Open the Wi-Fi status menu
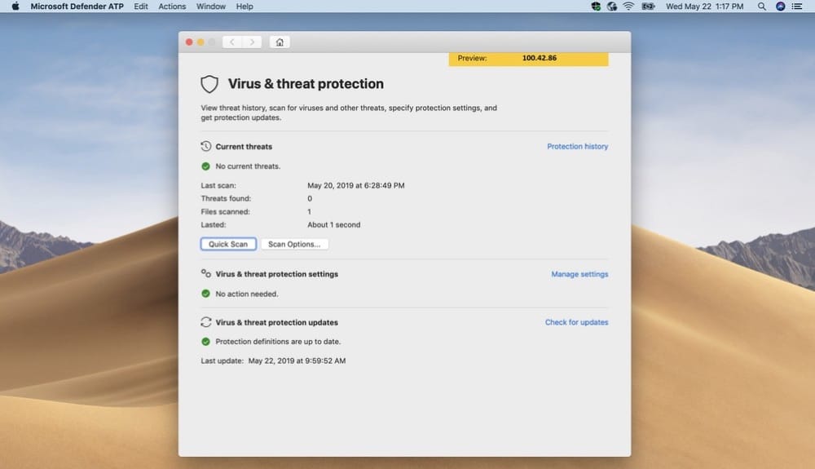This screenshot has width=815, height=469. click(628, 7)
